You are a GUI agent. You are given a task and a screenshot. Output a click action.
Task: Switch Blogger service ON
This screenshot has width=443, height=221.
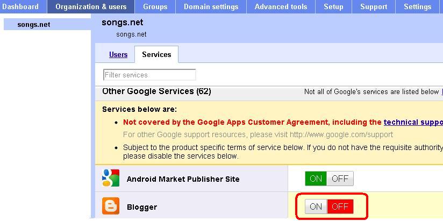pyautogui.click(x=316, y=206)
